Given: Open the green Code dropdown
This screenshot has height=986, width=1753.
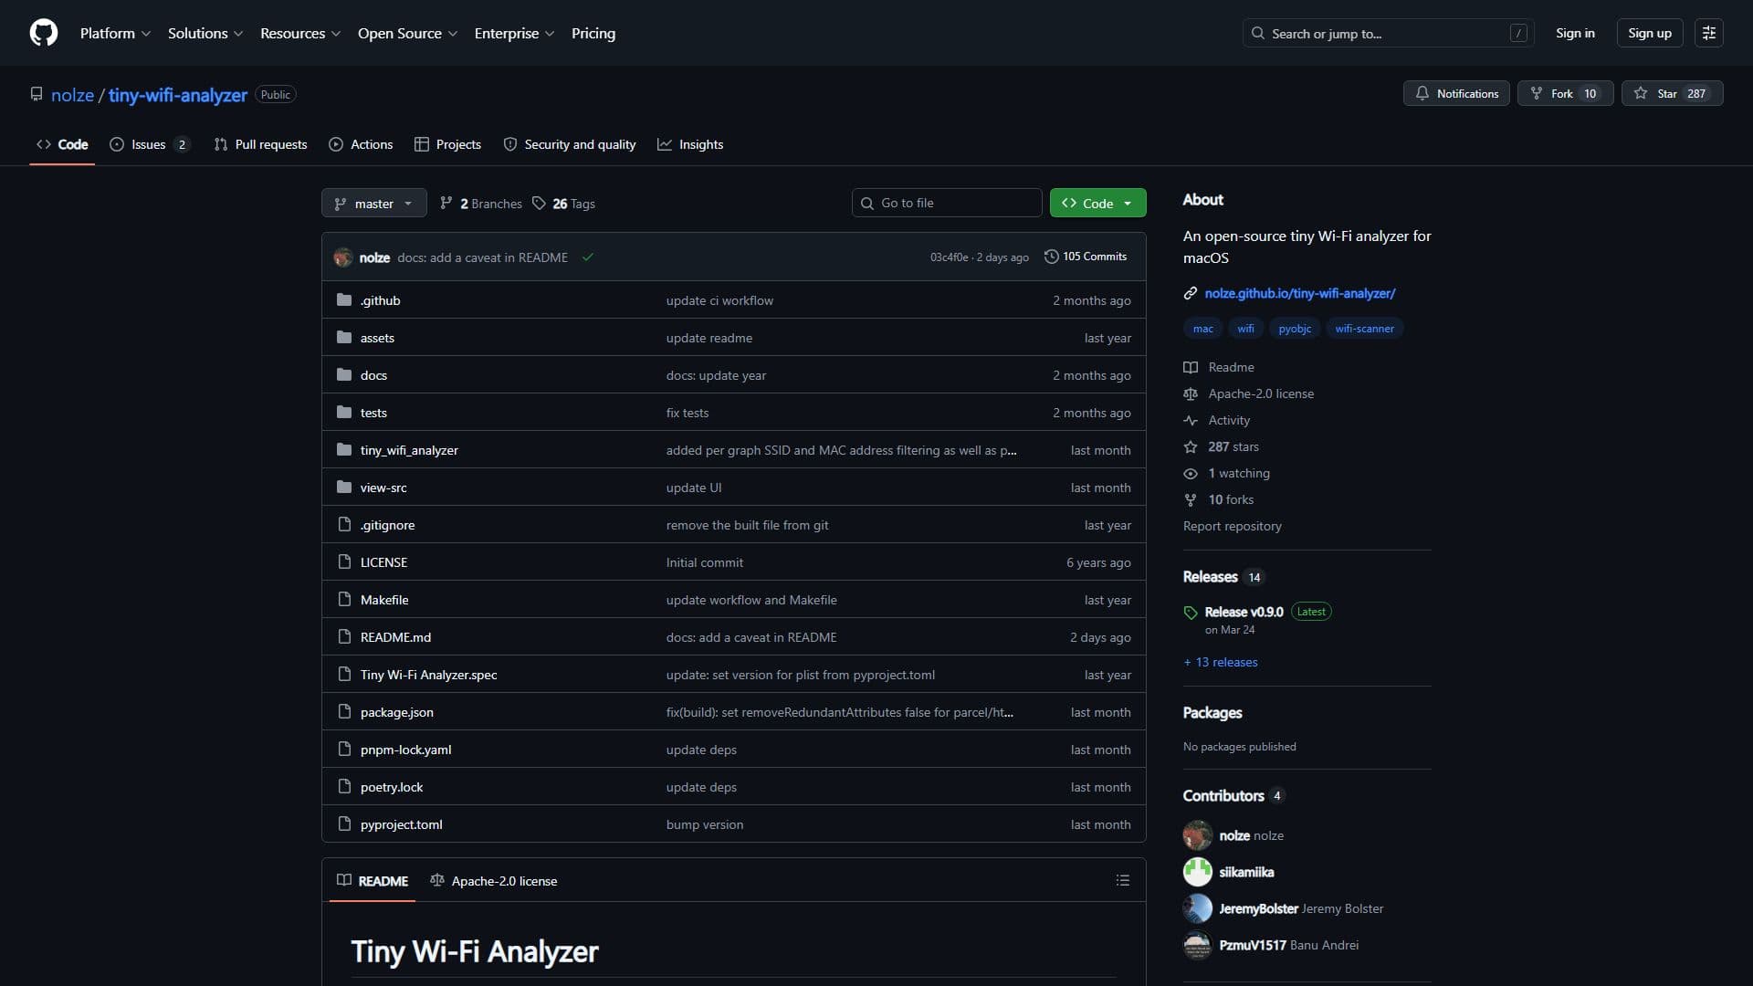Looking at the screenshot, I should pos(1097,204).
